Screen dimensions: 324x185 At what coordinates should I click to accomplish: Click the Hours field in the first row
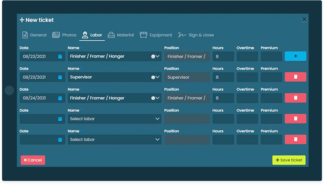pyautogui.click(x=223, y=56)
